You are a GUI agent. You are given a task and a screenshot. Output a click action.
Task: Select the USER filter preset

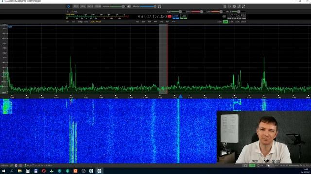click(x=243, y=22)
